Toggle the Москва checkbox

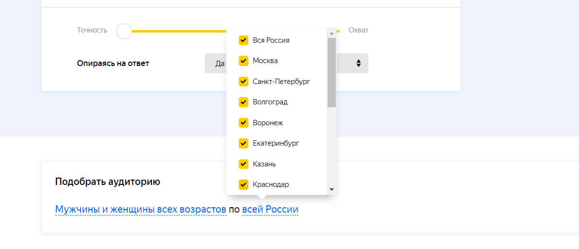244,61
